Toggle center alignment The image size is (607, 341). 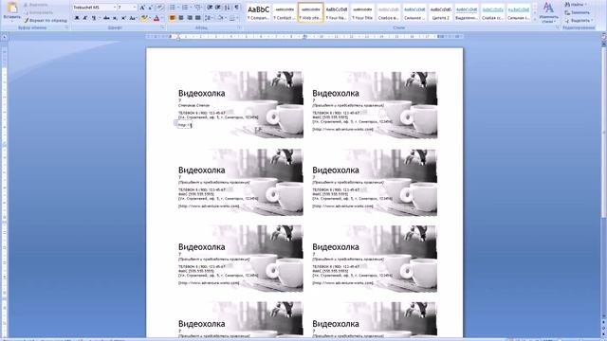click(x=181, y=18)
